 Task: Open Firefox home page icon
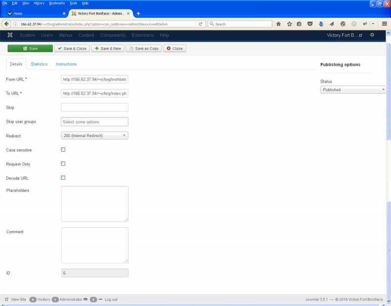pyautogui.click(x=279, y=24)
